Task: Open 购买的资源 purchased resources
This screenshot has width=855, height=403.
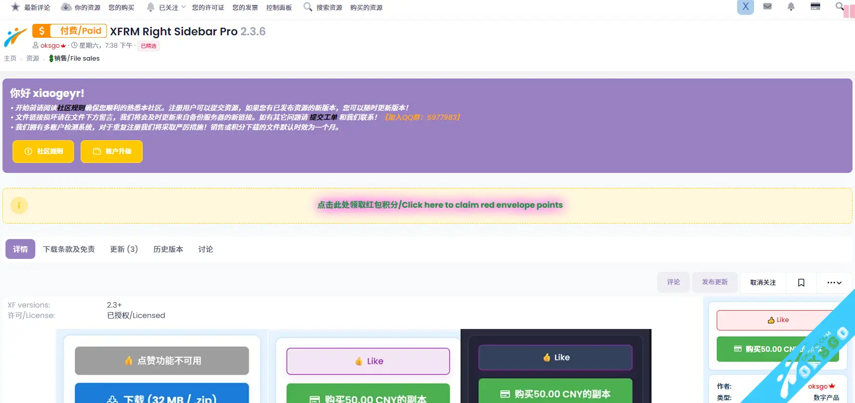Action: click(367, 7)
